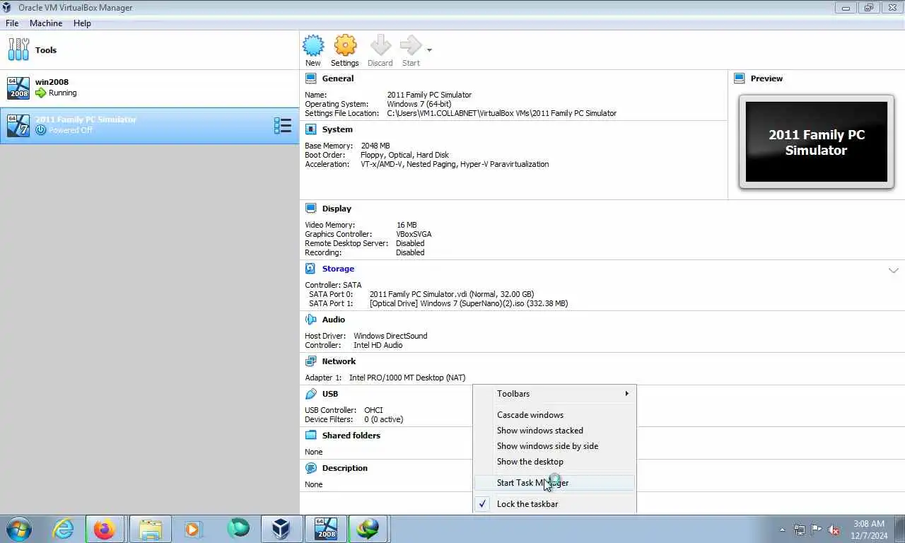The image size is (905, 543).
Task: Open the File menu
Action: (12, 23)
